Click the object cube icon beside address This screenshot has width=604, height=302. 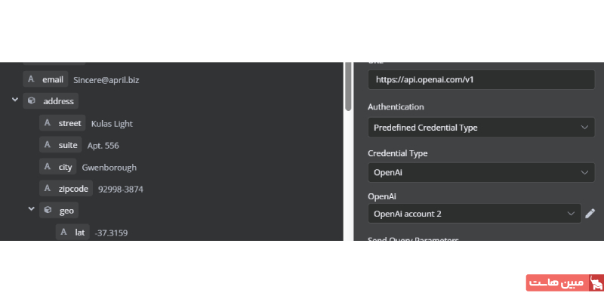click(31, 101)
